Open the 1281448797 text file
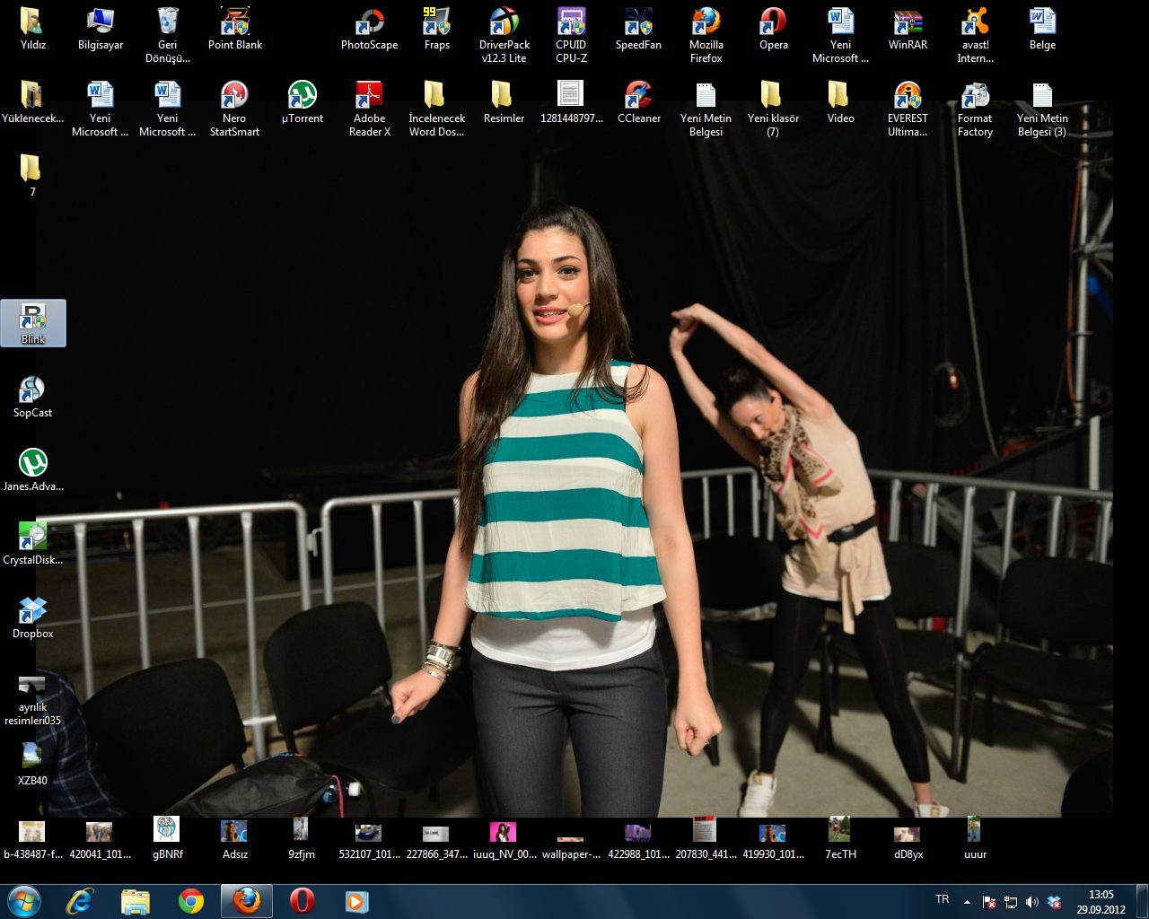 point(571,101)
